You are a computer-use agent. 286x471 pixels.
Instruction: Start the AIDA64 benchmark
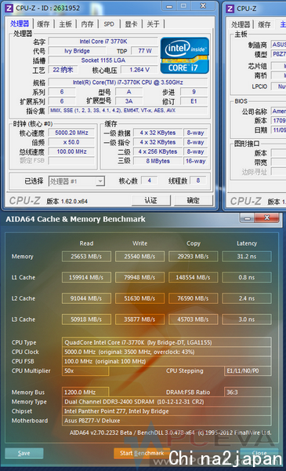click(142, 453)
